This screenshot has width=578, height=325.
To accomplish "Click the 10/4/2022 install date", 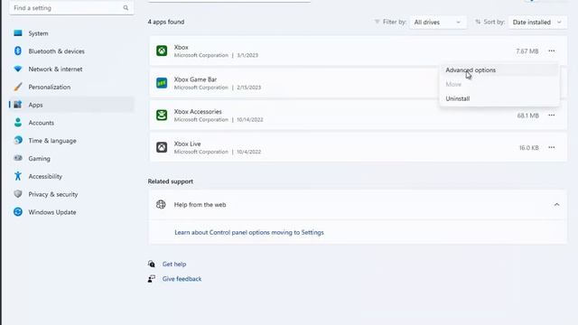I will point(249,152).
